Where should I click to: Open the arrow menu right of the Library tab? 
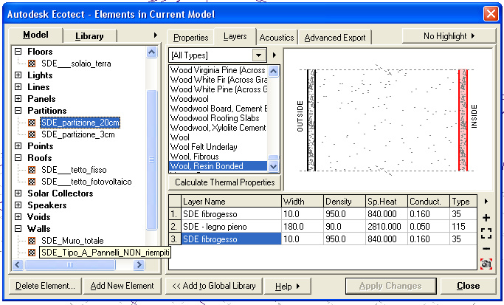pos(156,35)
